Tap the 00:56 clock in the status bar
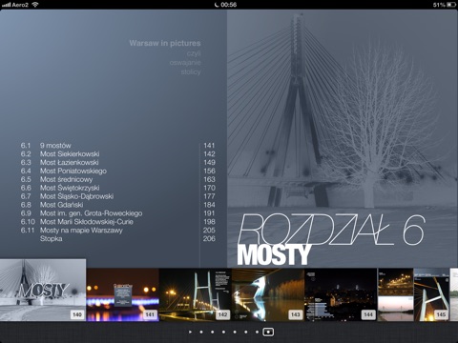Image resolution: width=458 pixels, height=343 pixels. point(229,5)
